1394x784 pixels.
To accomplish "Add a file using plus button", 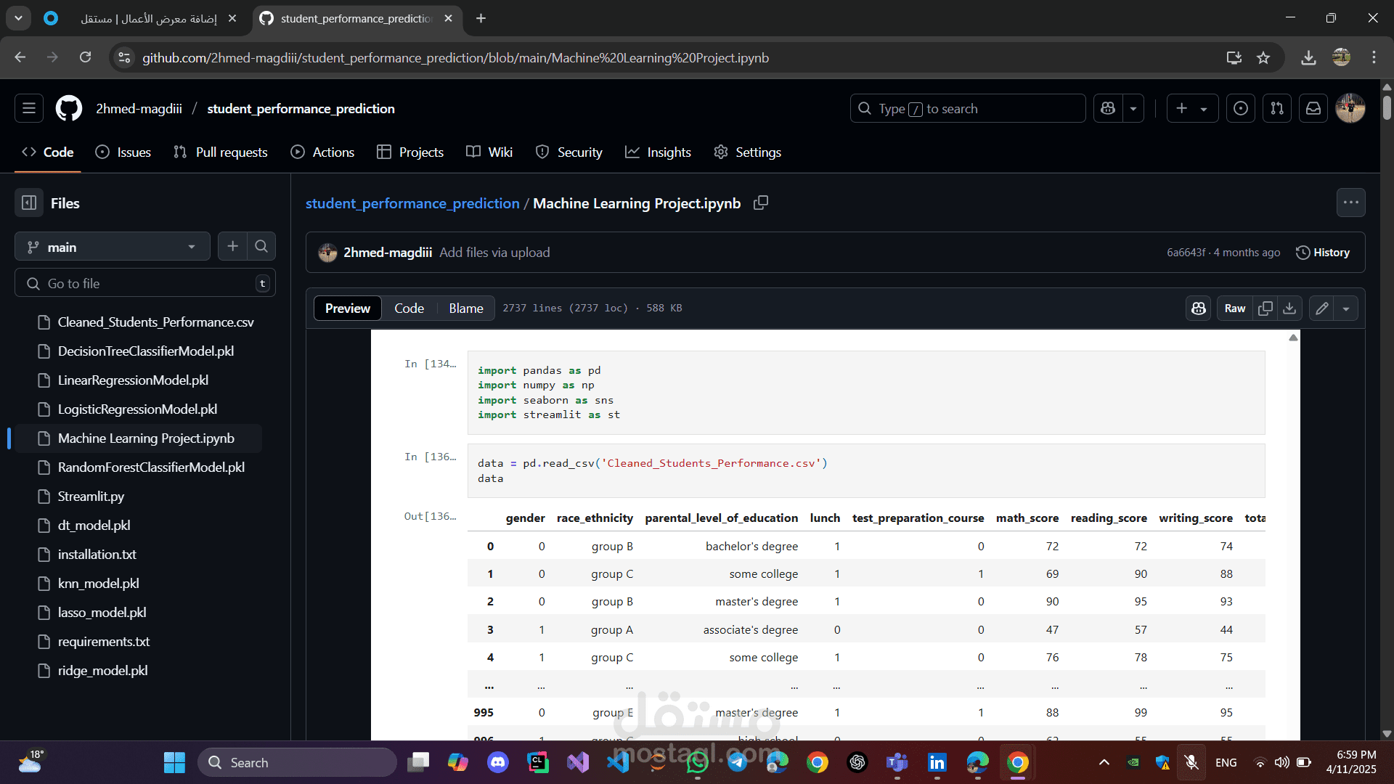I will pos(232,247).
